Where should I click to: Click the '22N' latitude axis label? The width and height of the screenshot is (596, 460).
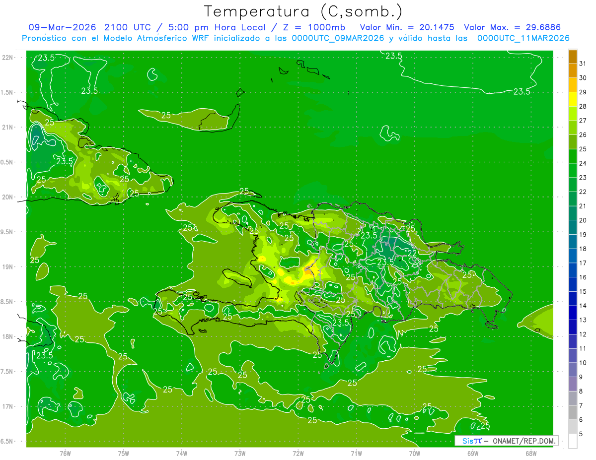tap(7, 57)
